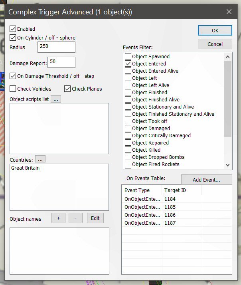Check Object Dropped Bombs filter

128,157
